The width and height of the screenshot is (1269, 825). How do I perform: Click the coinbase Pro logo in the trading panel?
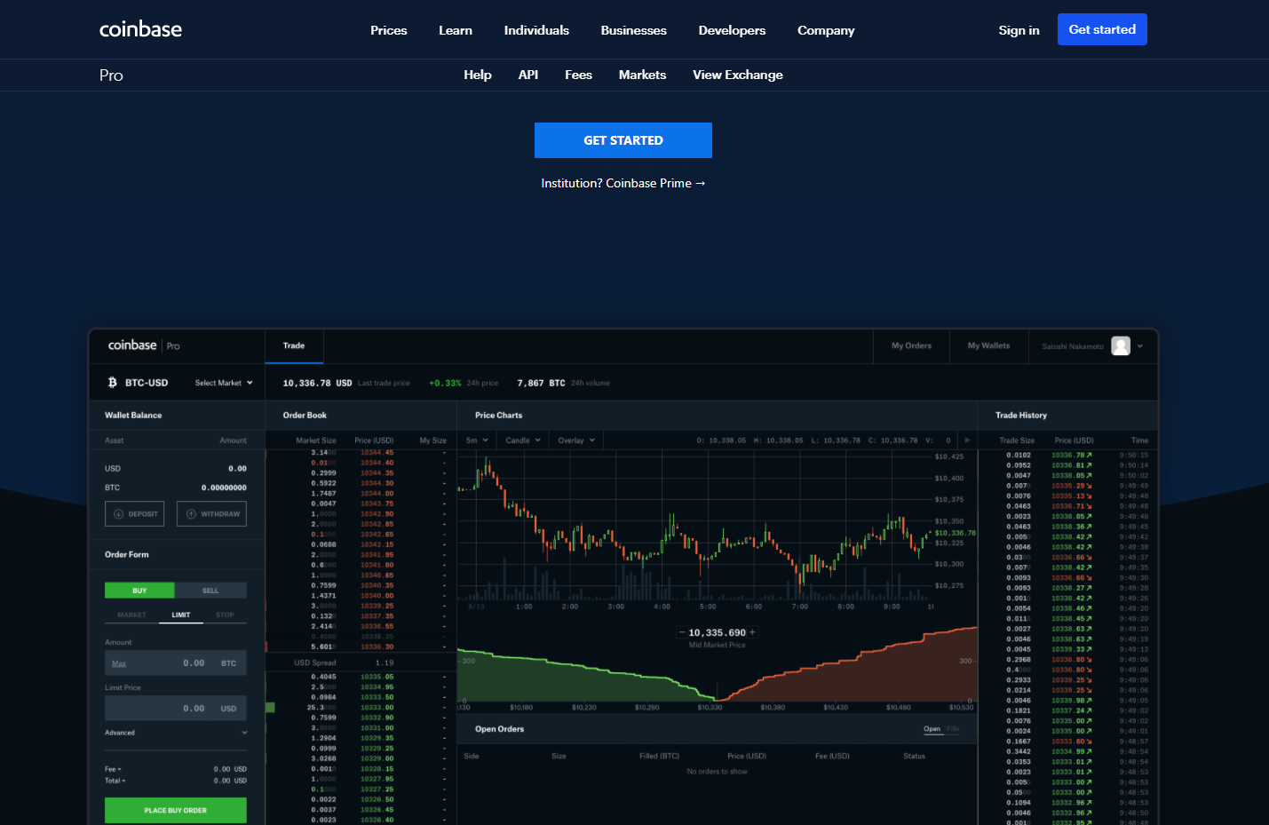(144, 345)
